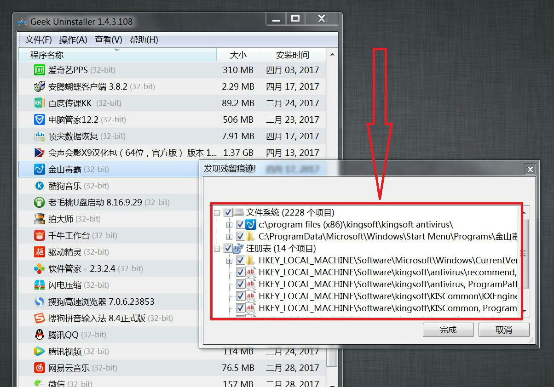Expand the C:\ProgramData Start Menu node
554x387 pixels.
[x=229, y=236]
